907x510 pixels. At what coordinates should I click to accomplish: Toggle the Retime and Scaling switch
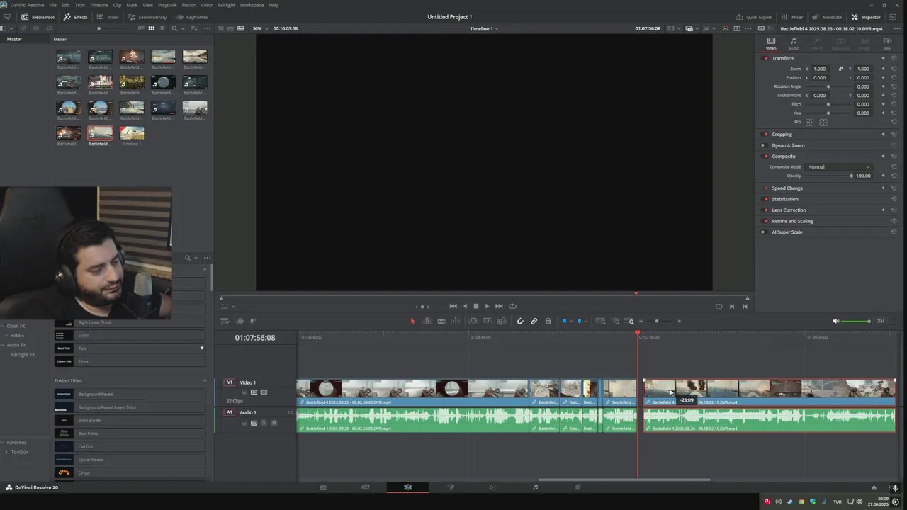765,221
